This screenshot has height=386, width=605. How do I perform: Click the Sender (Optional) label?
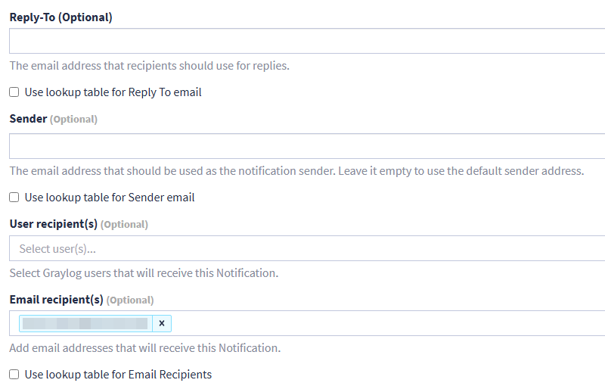(x=53, y=119)
